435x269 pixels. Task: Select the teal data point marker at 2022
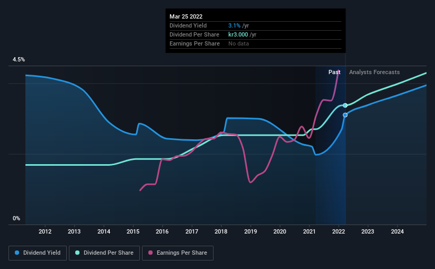345,105
